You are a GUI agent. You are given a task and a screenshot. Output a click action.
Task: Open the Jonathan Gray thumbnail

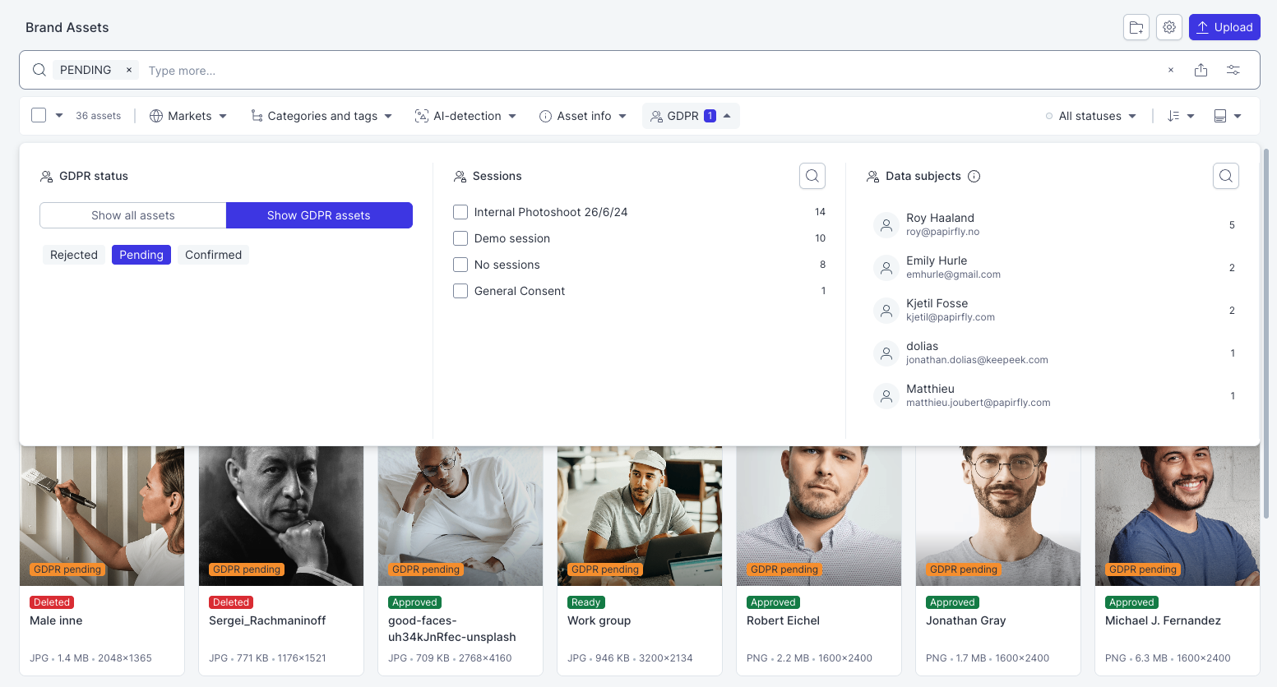click(x=998, y=516)
